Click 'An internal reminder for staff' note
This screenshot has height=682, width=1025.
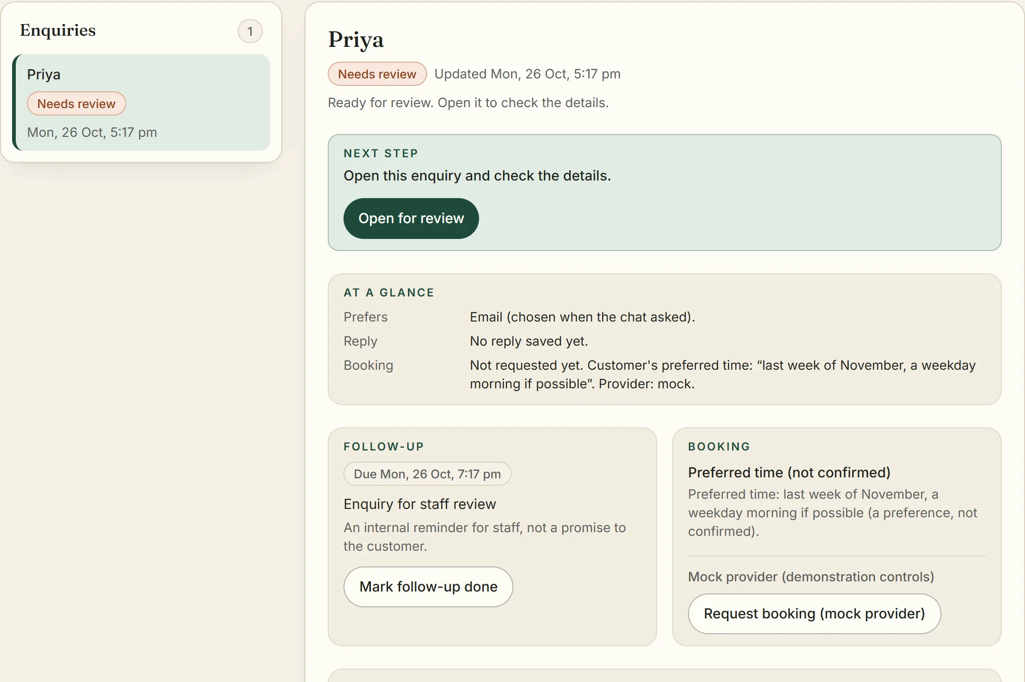coord(485,537)
